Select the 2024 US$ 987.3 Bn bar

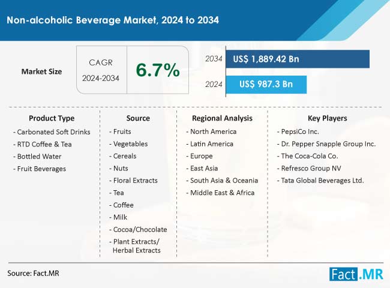coord(266,84)
